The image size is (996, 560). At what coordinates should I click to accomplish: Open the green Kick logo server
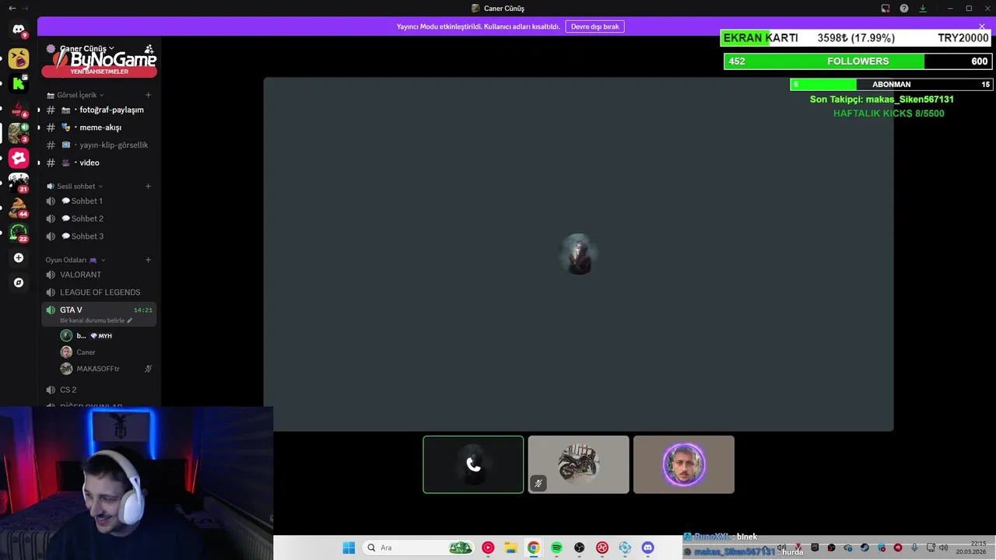[19, 83]
